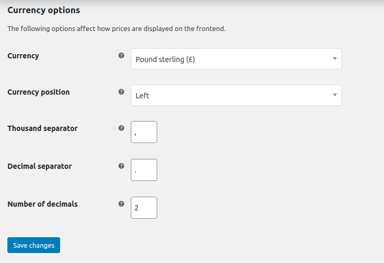Select the Number of decimals field

(144, 208)
